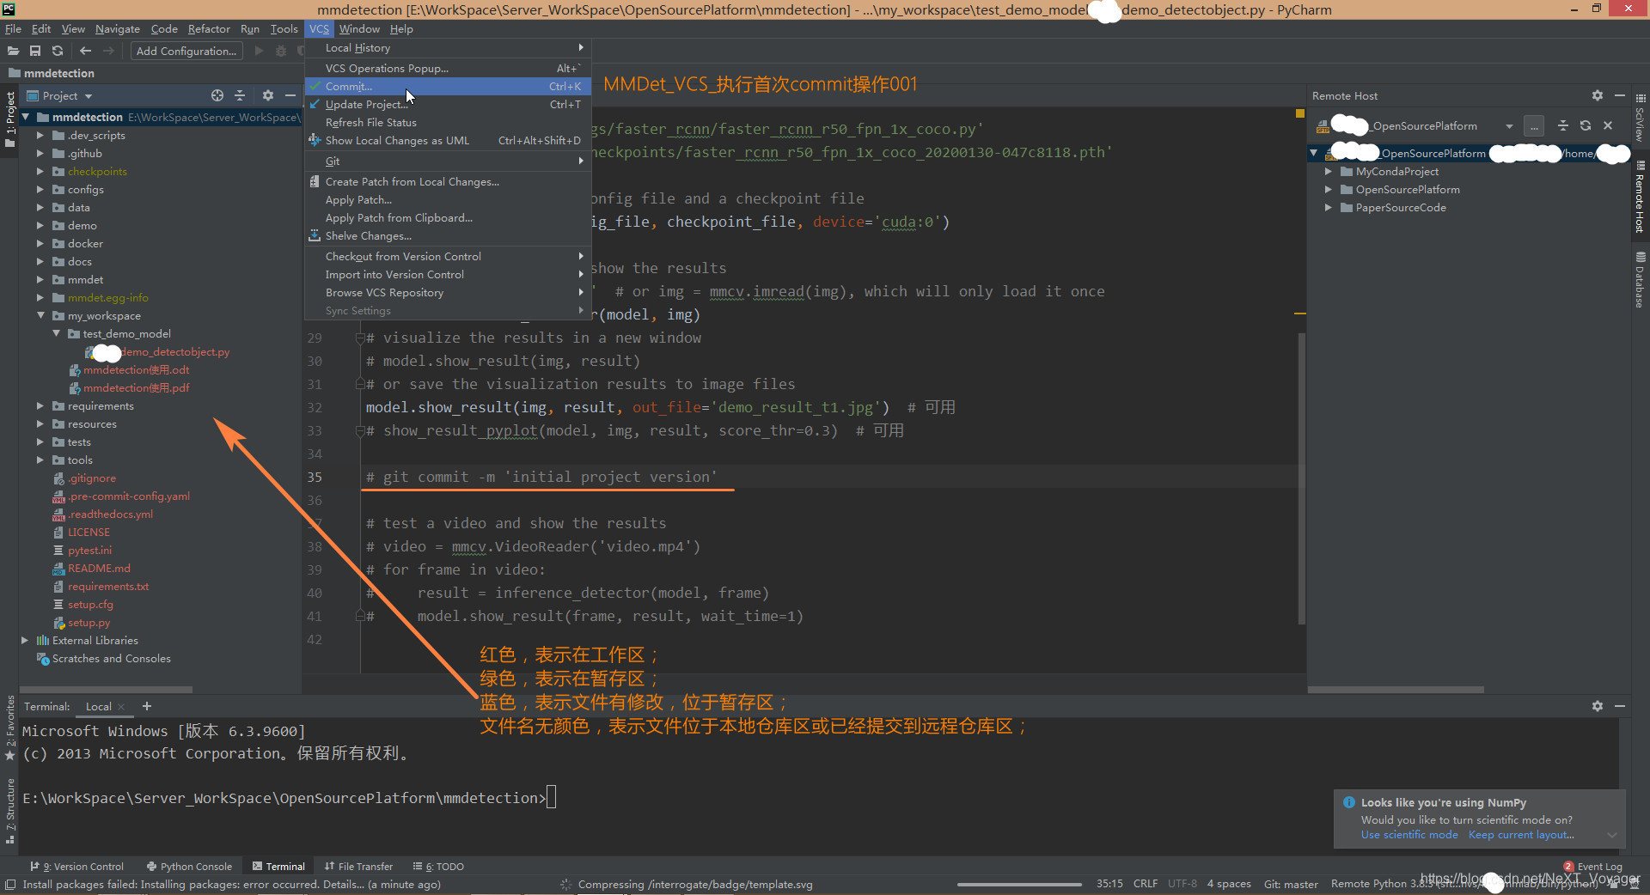The height and width of the screenshot is (895, 1650).
Task: Expand the demo folder
Action: (40, 225)
